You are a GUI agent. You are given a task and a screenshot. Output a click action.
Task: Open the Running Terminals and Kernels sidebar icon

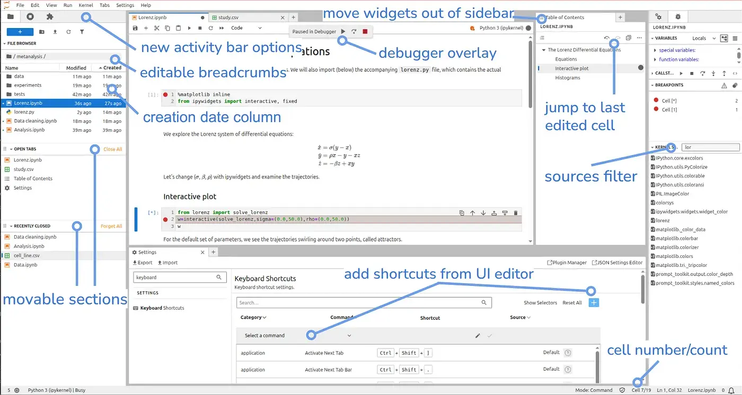click(30, 16)
